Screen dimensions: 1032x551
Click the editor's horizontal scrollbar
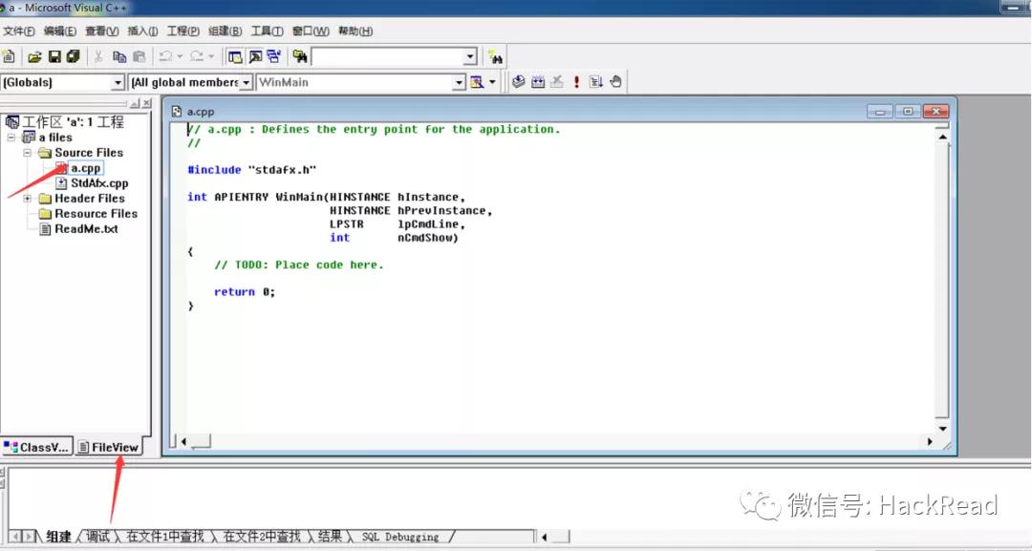[478, 441]
